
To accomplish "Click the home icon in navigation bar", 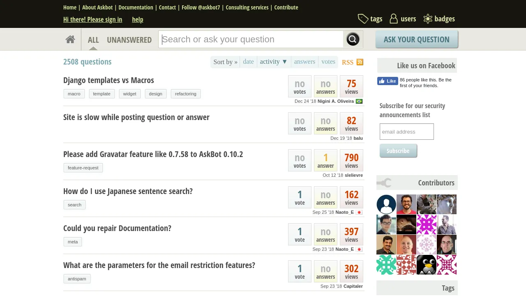I will (x=70, y=39).
